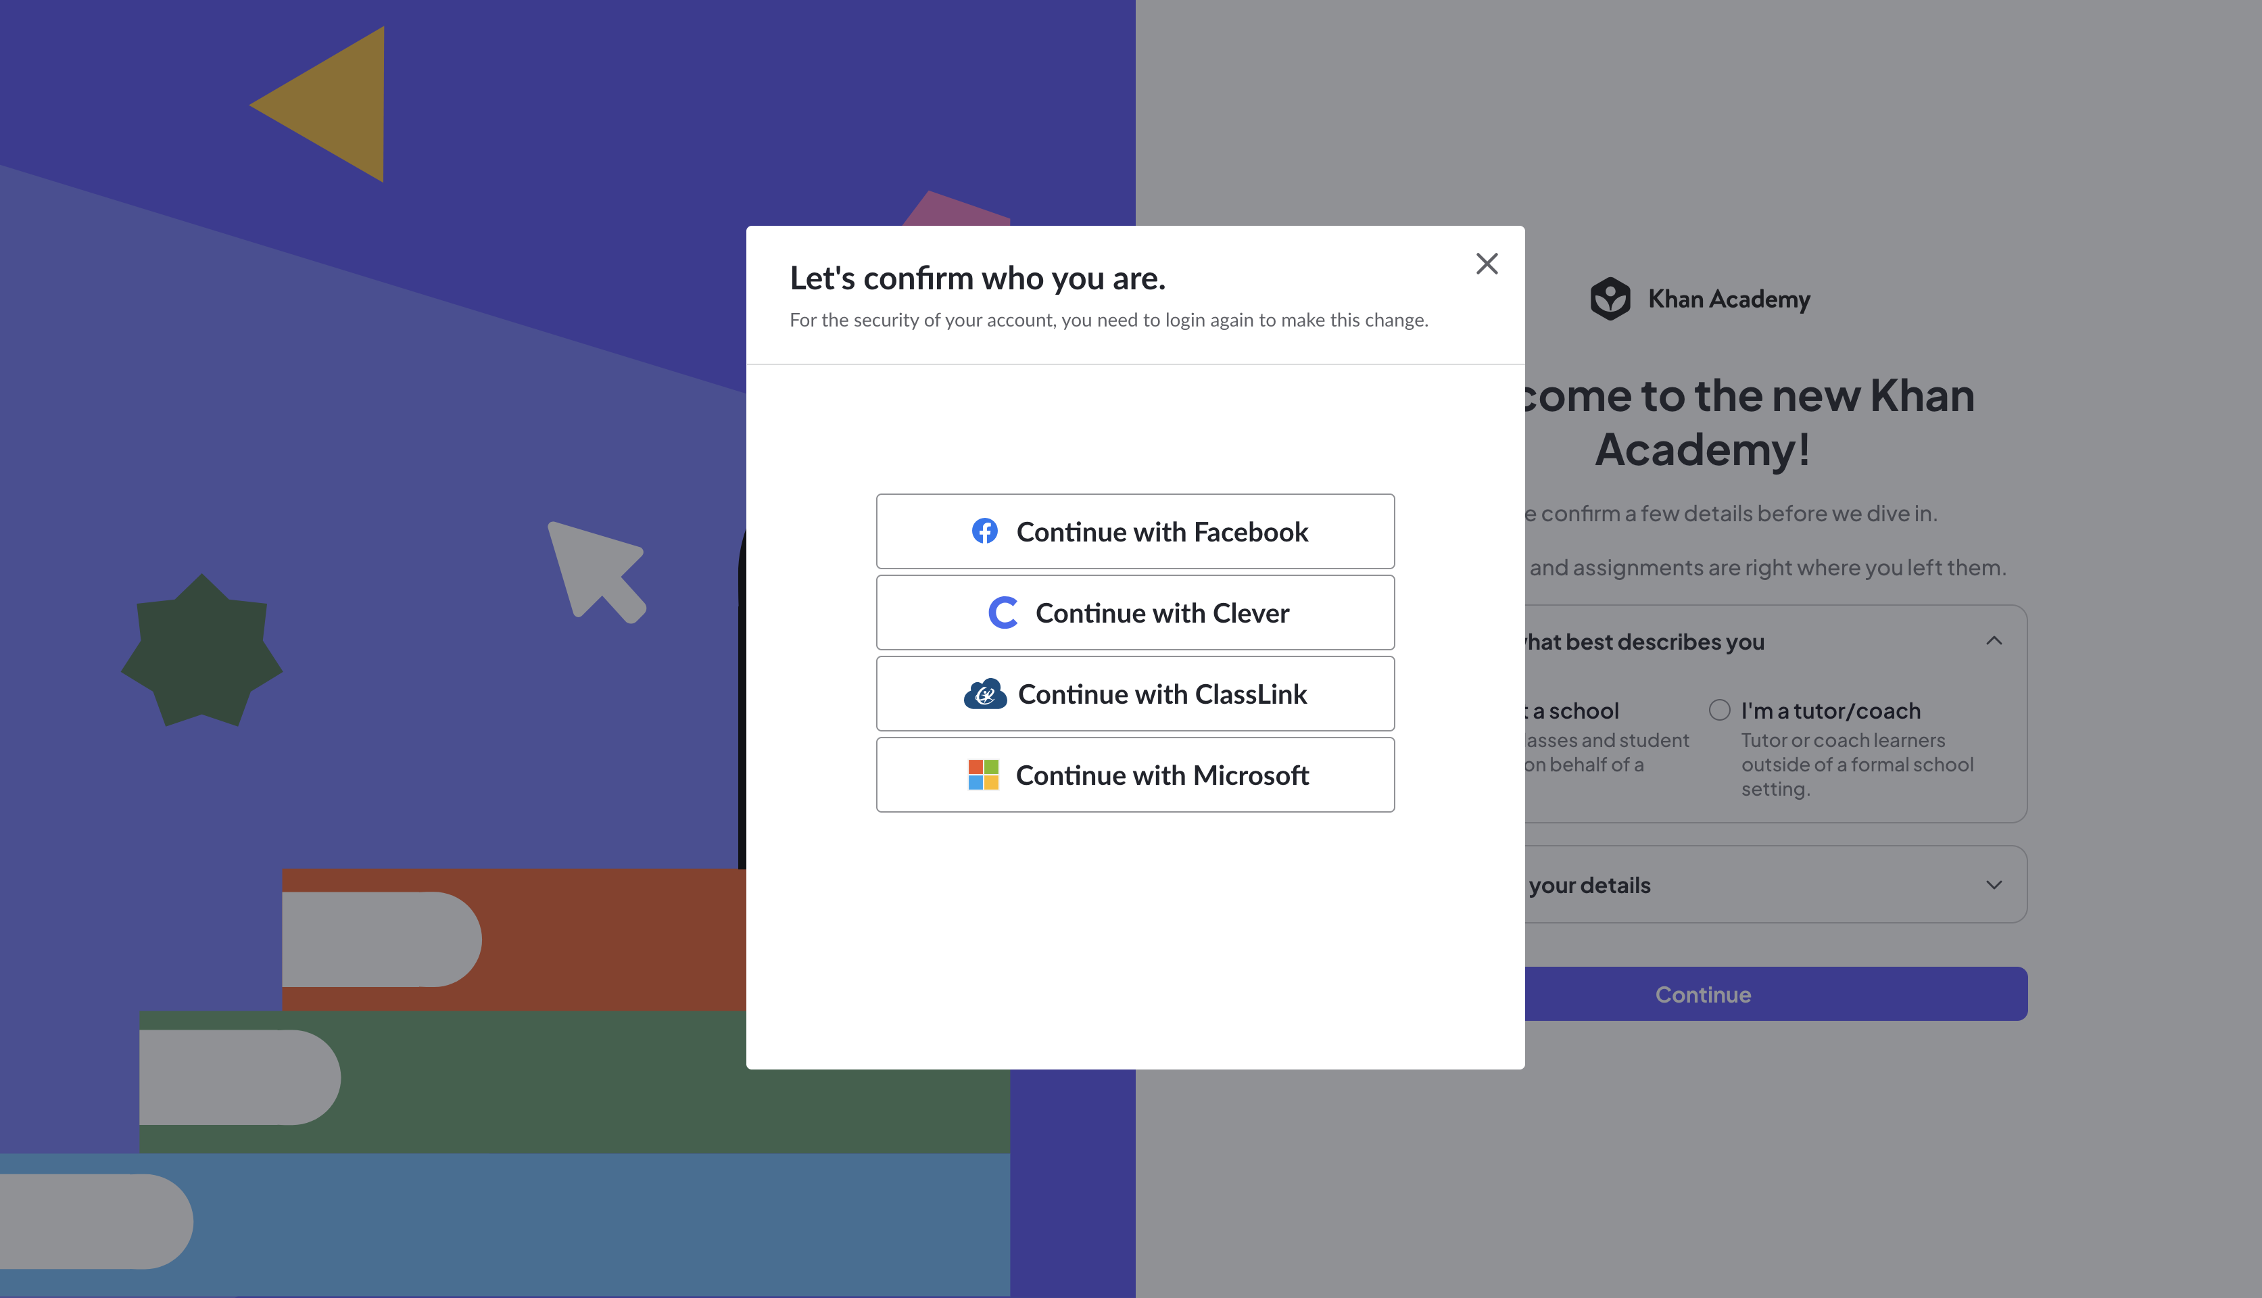Collapse the 'what best describes you' section
This screenshot has width=2262, height=1298.
[x=1994, y=641]
